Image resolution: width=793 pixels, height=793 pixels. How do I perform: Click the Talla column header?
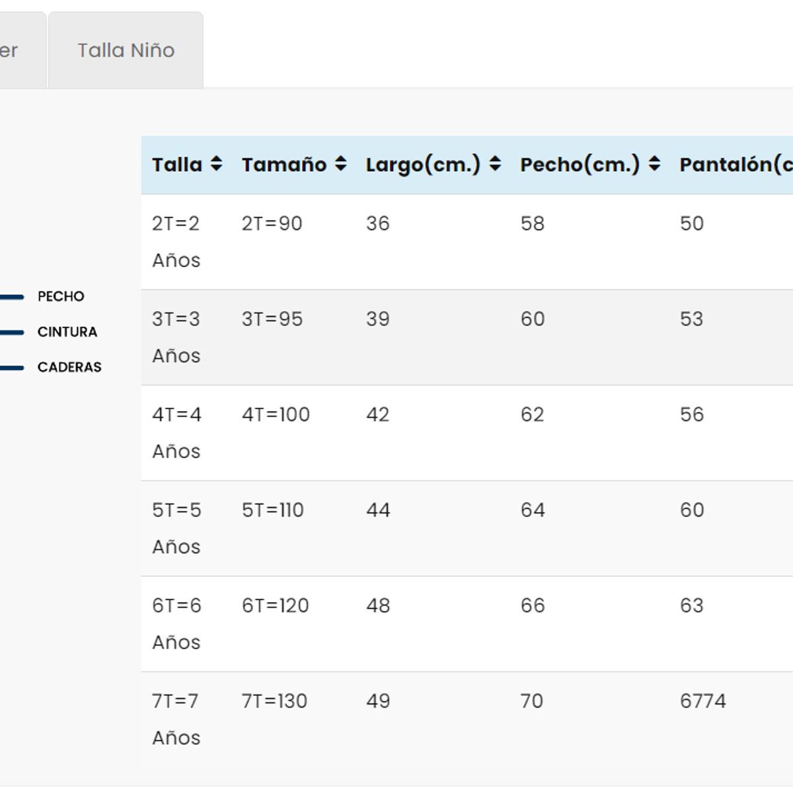[x=177, y=165]
